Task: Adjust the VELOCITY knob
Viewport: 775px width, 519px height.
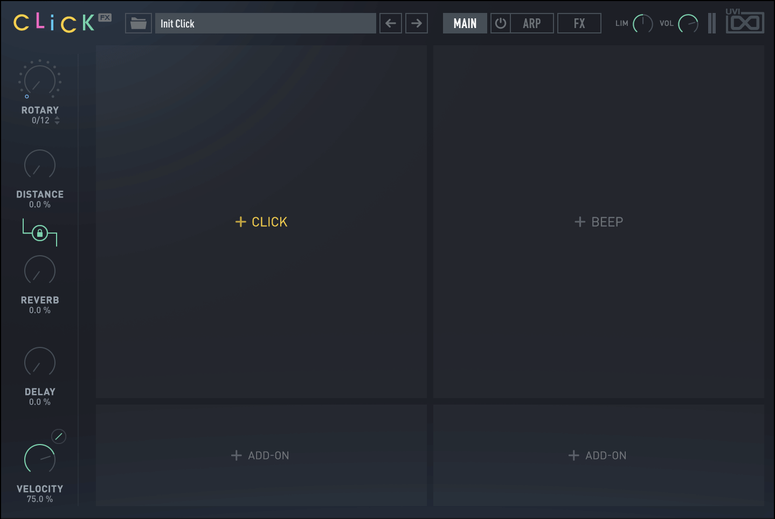Action: (40, 459)
